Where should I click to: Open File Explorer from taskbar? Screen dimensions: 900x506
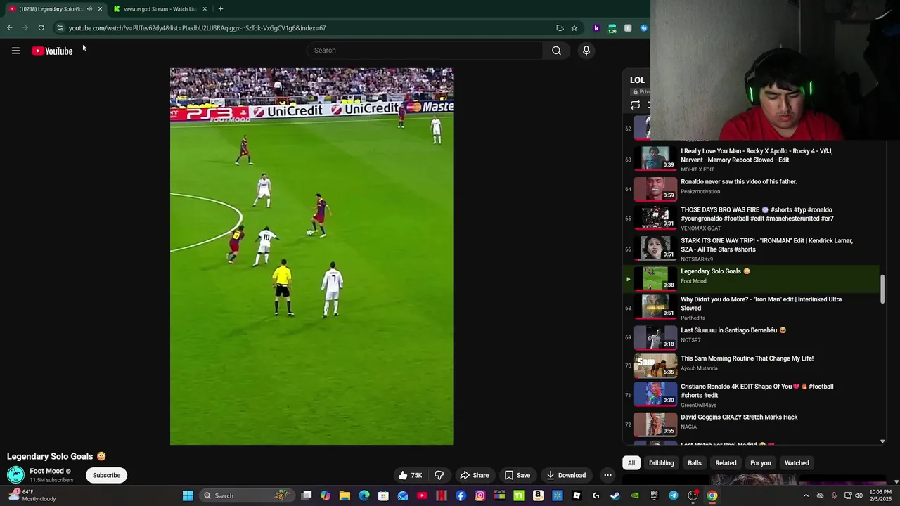click(345, 495)
